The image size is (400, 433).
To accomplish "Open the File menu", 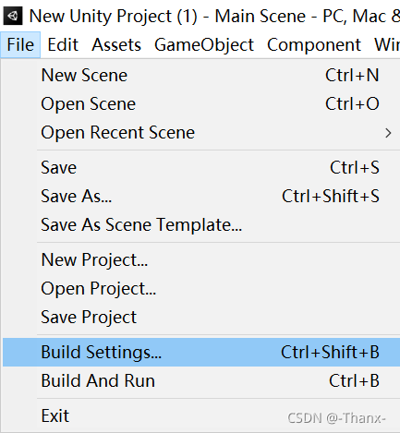I will 20,45.
